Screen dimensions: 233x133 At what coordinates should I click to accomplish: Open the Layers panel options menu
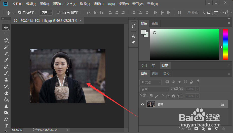[229, 73]
